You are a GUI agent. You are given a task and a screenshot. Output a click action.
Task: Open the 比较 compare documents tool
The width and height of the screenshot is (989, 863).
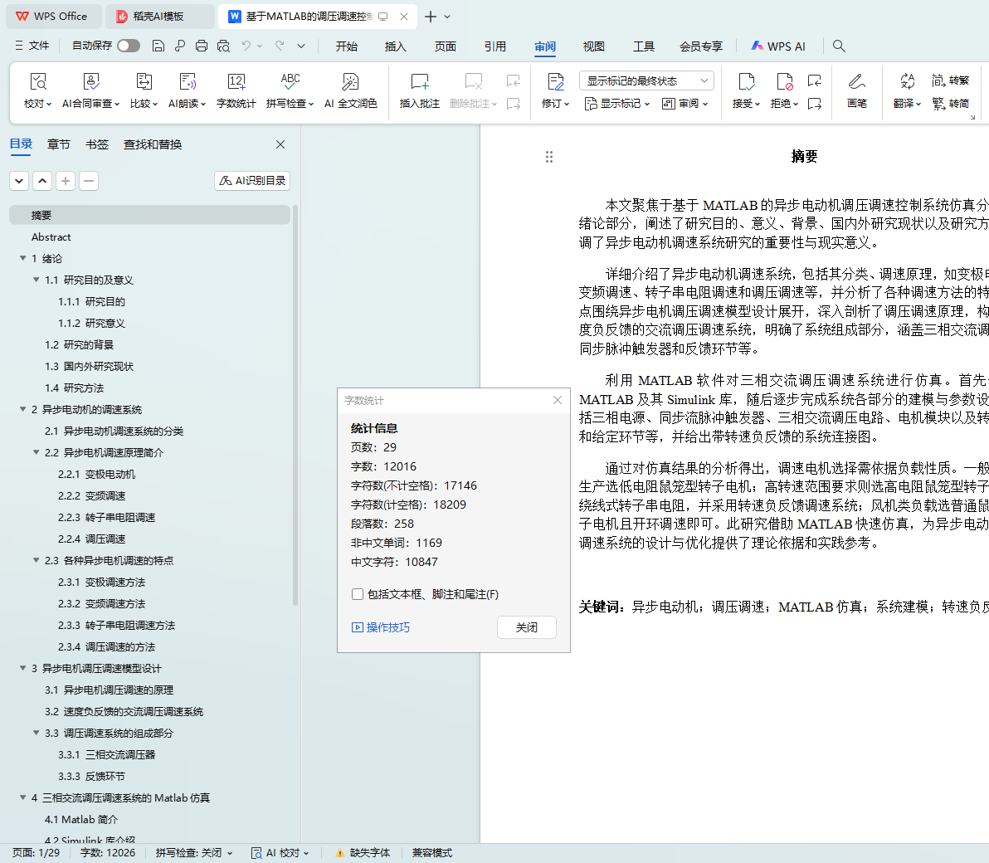coord(144,82)
